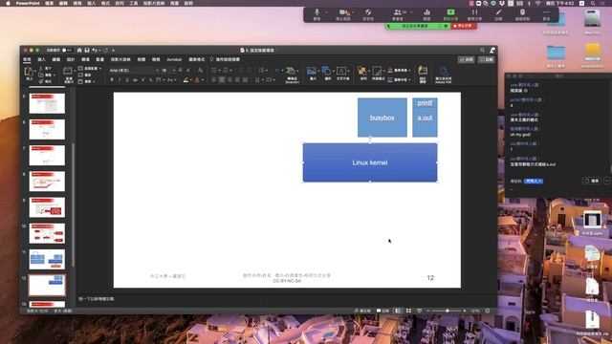Image resolution: width=612 pixels, height=344 pixels.
Task: Open the Shape Fill dropdown
Action: click(x=399, y=70)
